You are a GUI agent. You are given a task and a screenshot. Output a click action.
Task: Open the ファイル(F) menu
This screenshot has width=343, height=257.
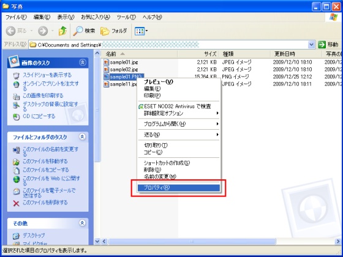tap(16, 17)
